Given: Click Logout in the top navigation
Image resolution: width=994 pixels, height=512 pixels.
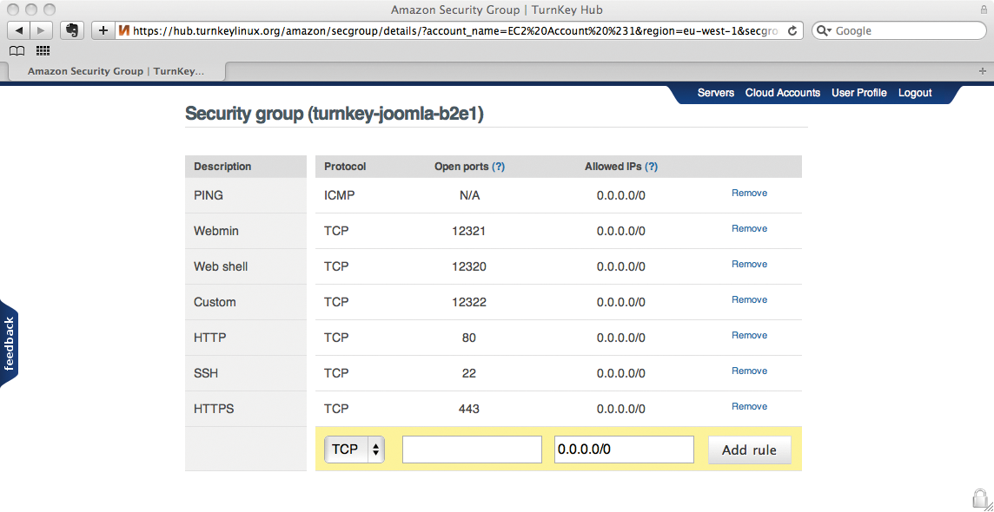Looking at the screenshot, I should [x=914, y=93].
